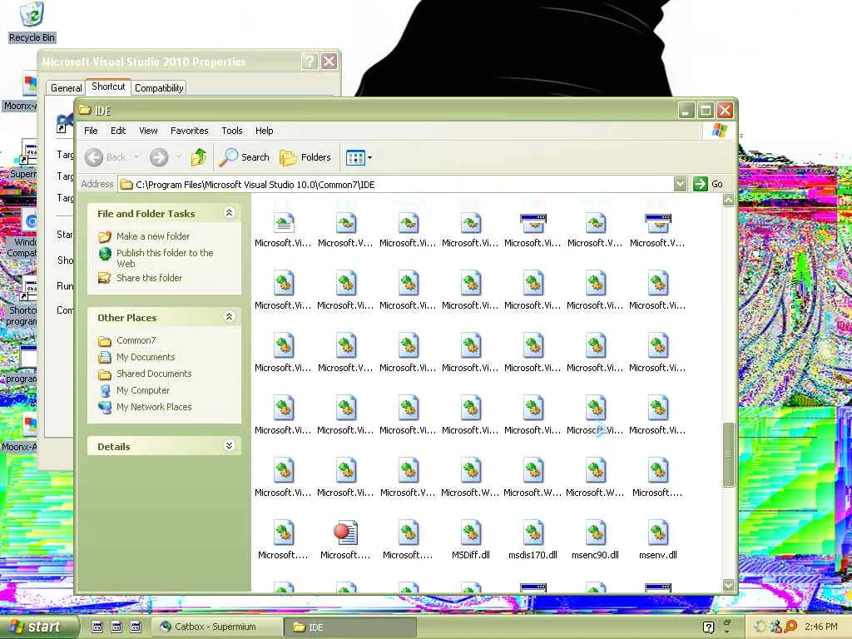This screenshot has width=852, height=639.
Task: Toggle the Folders pane
Action: [305, 157]
